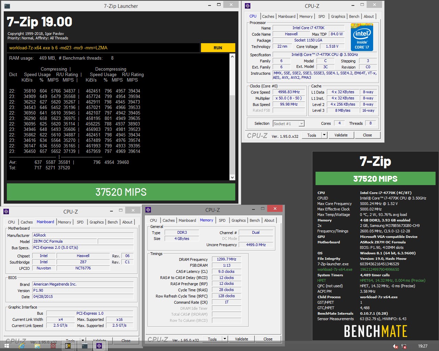Select CPU tab in the Memory CPU-Z window
Image resolution: width=439 pixels, height=351 pixels.
(x=153, y=220)
